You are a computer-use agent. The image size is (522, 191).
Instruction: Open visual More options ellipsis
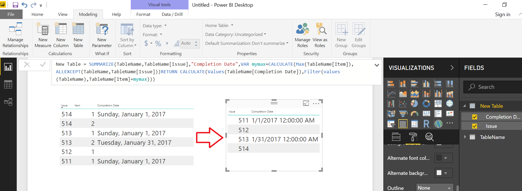pyautogui.click(x=316, y=104)
